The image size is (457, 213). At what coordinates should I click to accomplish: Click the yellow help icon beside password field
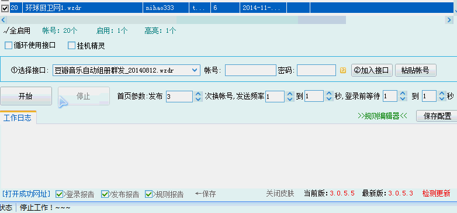pyautogui.click(x=343, y=70)
